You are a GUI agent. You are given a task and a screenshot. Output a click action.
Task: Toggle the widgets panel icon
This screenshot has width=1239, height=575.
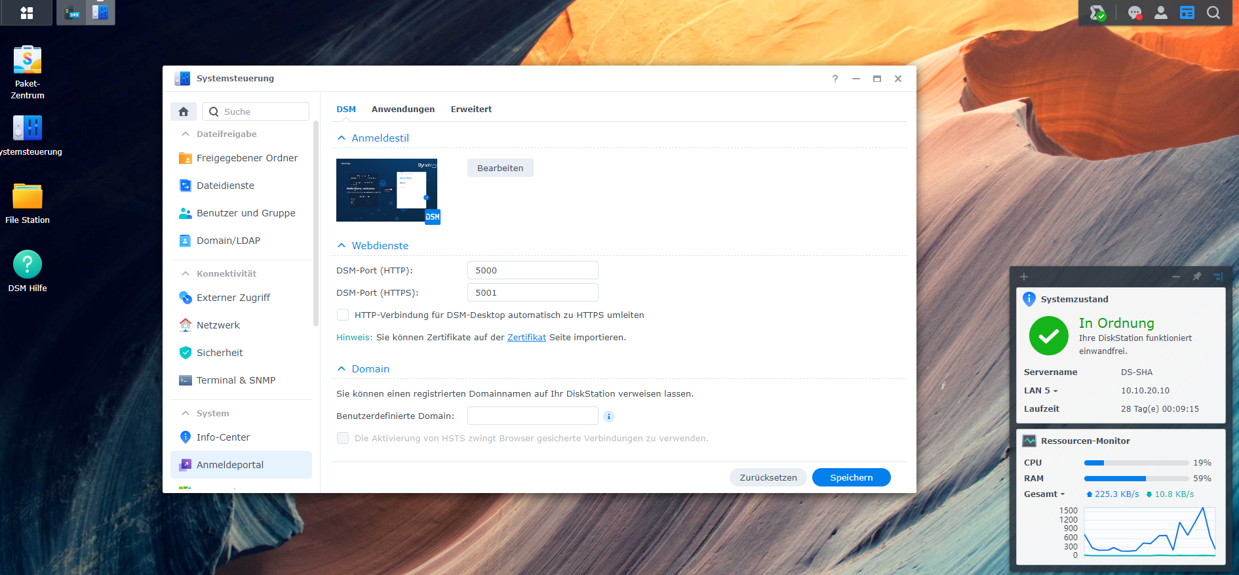1187,12
